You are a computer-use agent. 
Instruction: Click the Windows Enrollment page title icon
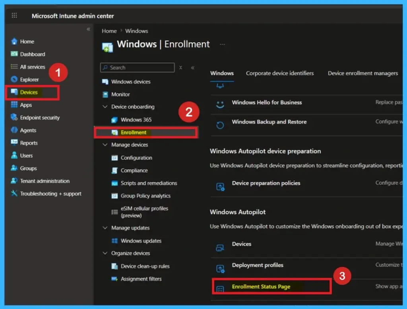pos(107,48)
